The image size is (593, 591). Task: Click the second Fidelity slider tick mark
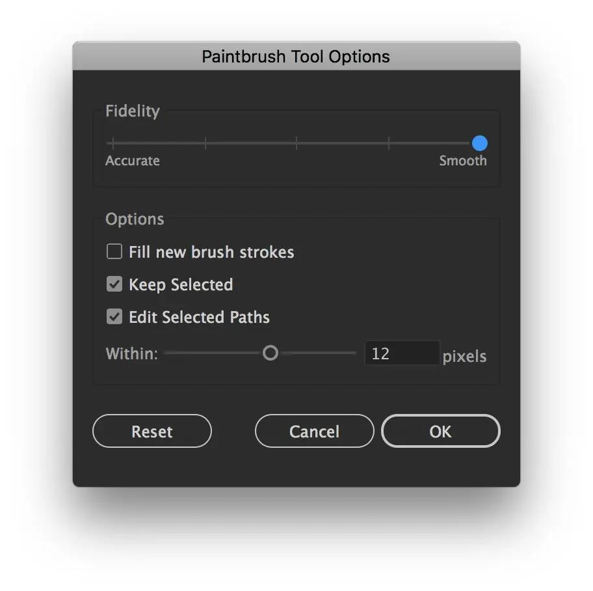pyautogui.click(x=205, y=143)
